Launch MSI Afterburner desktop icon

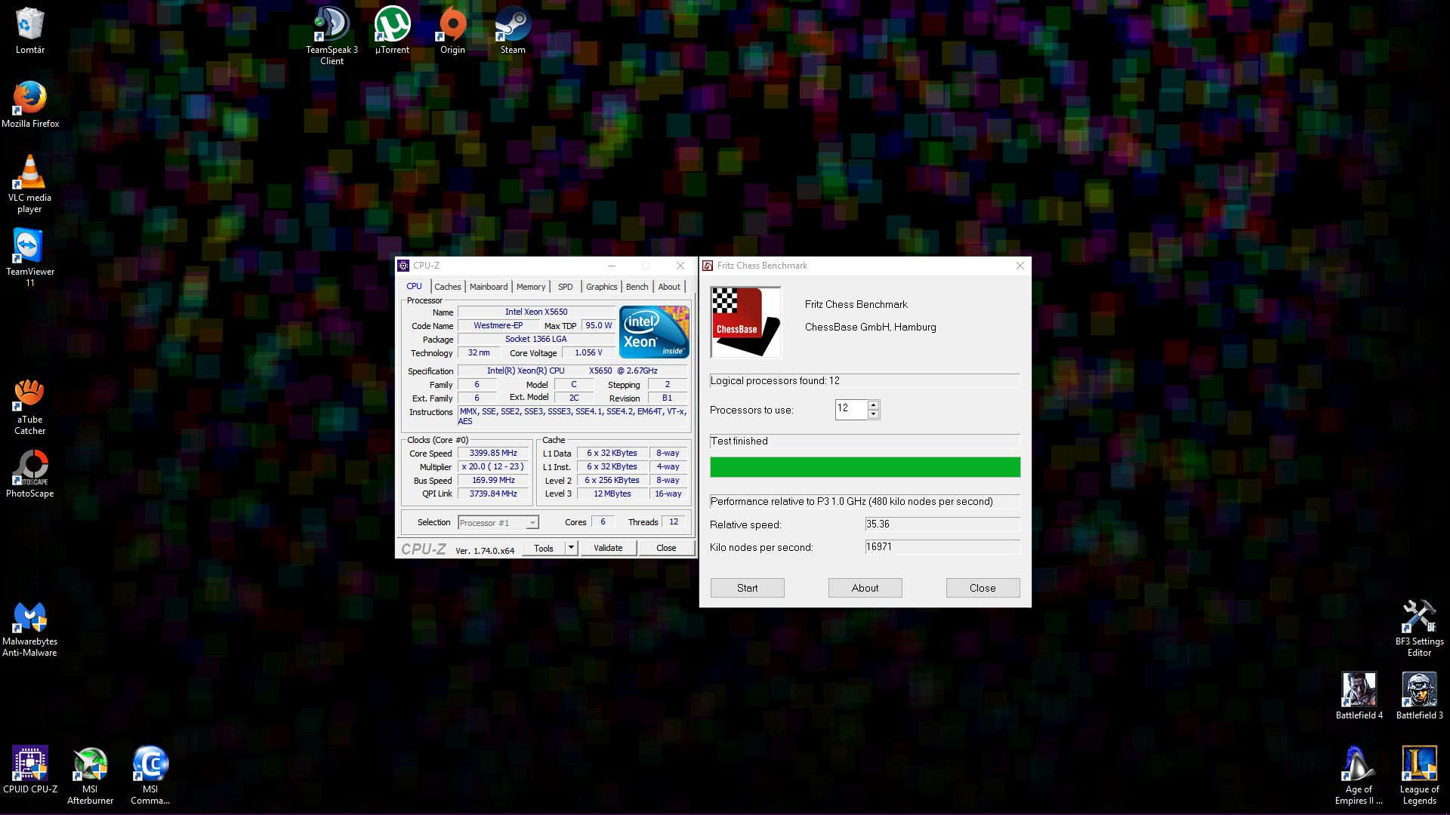tap(90, 776)
